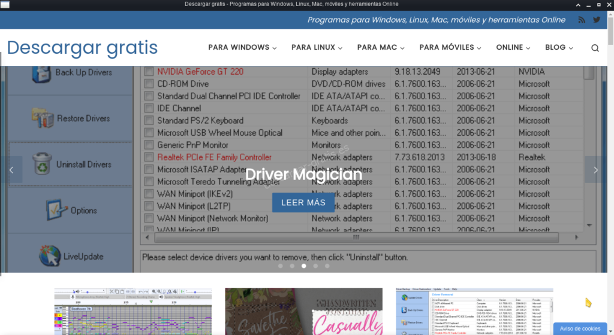Expand chevron next to PARA MÓVILES
This screenshot has height=335, width=614.
point(479,48)
